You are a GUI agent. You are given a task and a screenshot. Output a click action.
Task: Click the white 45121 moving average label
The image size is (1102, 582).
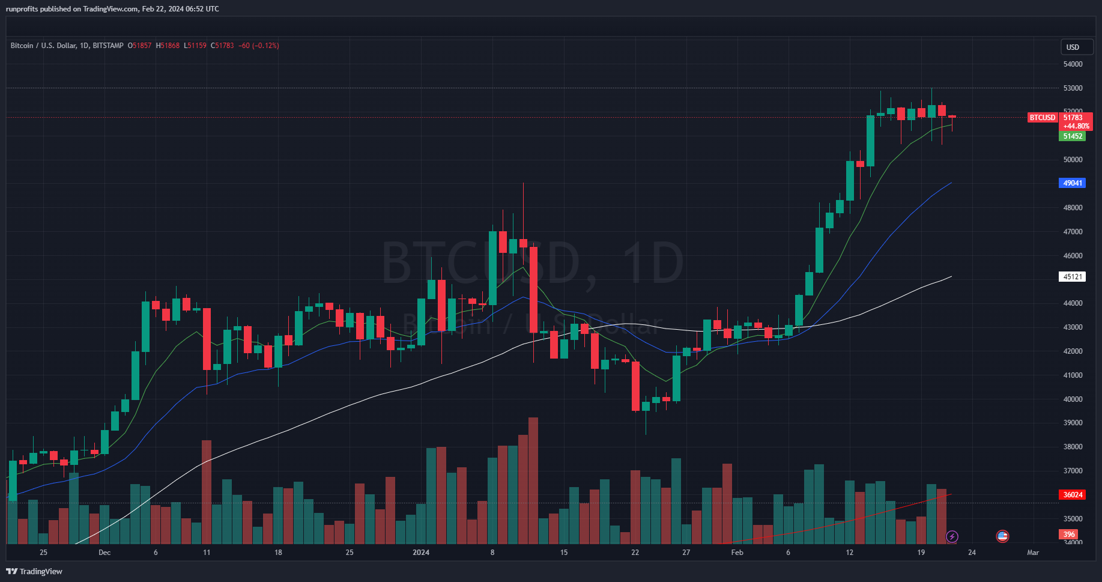(1073, 277)
